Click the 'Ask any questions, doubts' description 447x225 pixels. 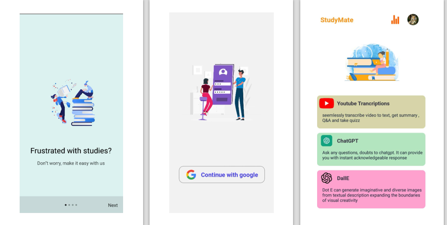tap(372, 155)
